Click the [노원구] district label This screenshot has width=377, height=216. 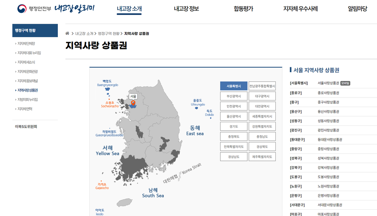tap(296, 186)
